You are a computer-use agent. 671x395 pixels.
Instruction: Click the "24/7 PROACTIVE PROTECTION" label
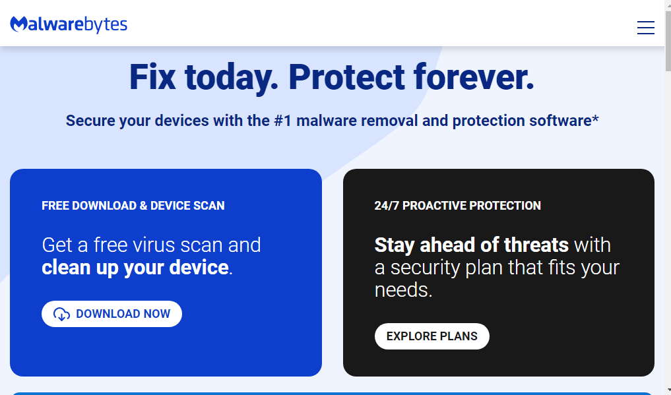(x=457, y=206)
